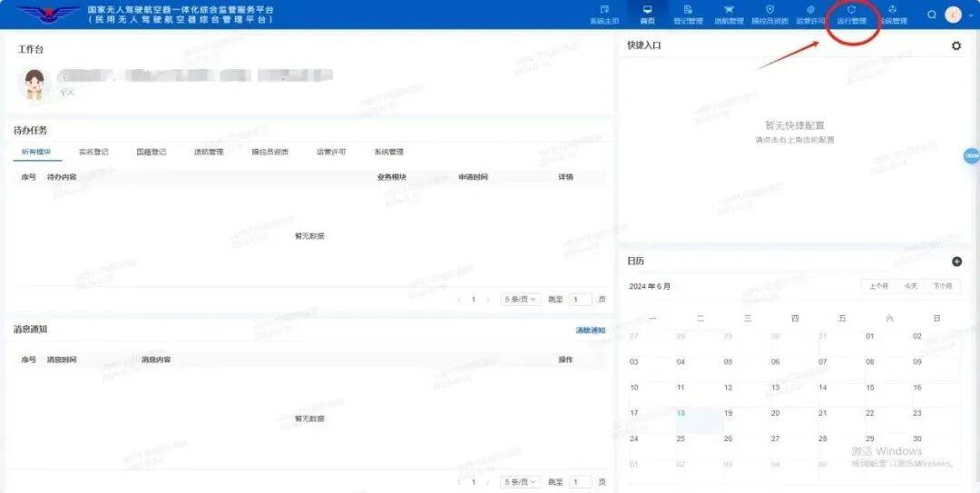
Task: Click the blue floating button at the right edge
Action: 972,155
